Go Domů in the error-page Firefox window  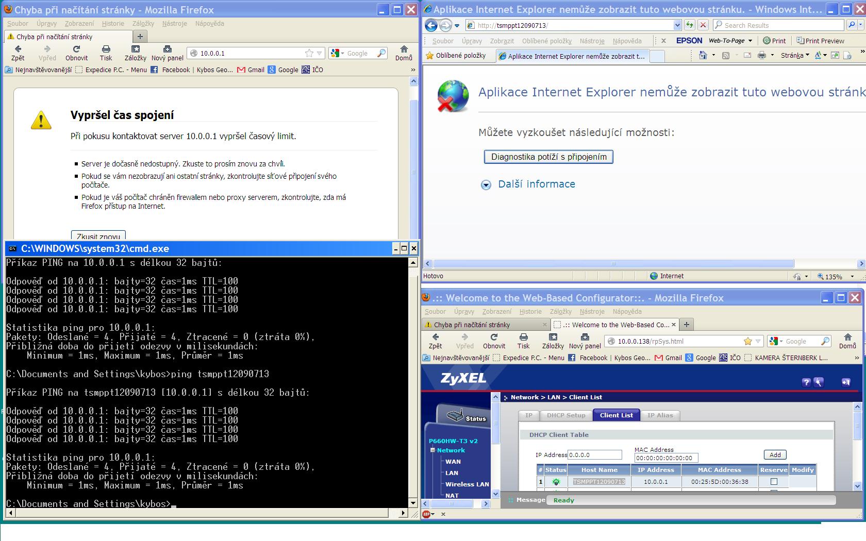[404, 53]
